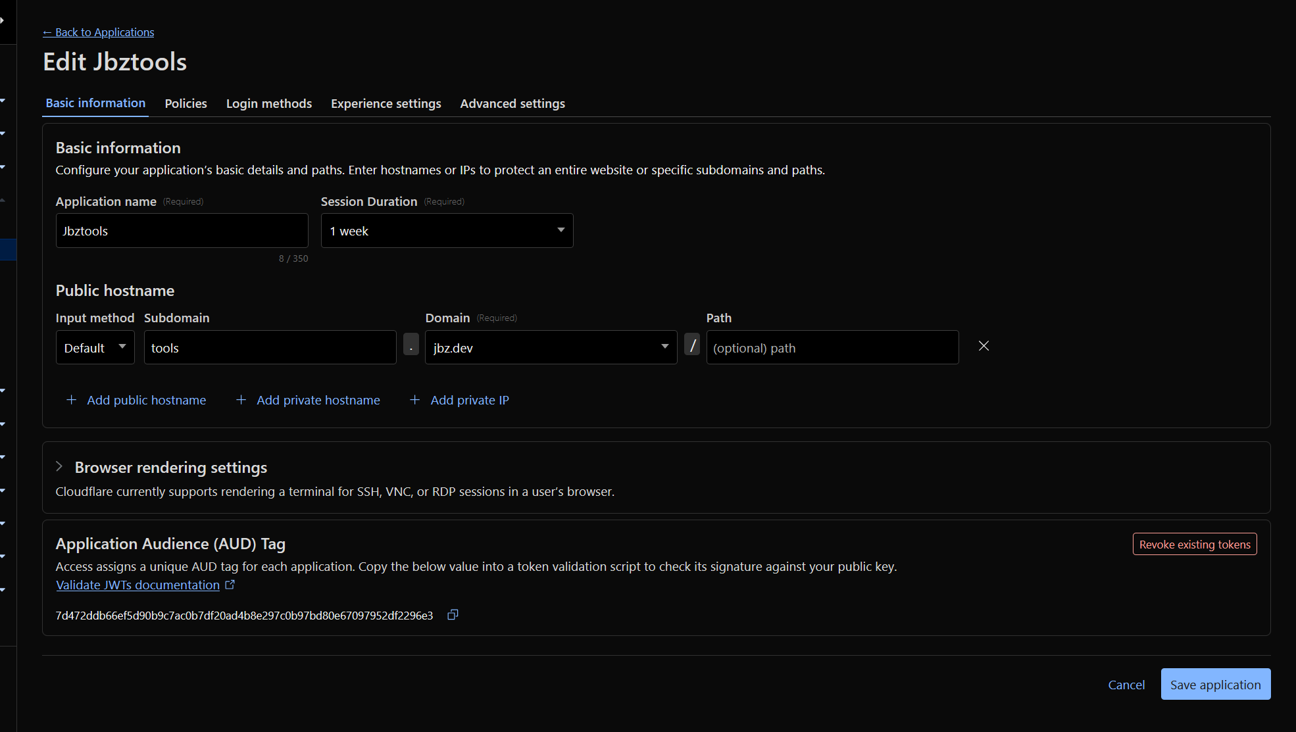This screenshot has height=732, width=1296.
Task: Click external link icon beside Validate JWTs
Action: [x=230, y=585]
